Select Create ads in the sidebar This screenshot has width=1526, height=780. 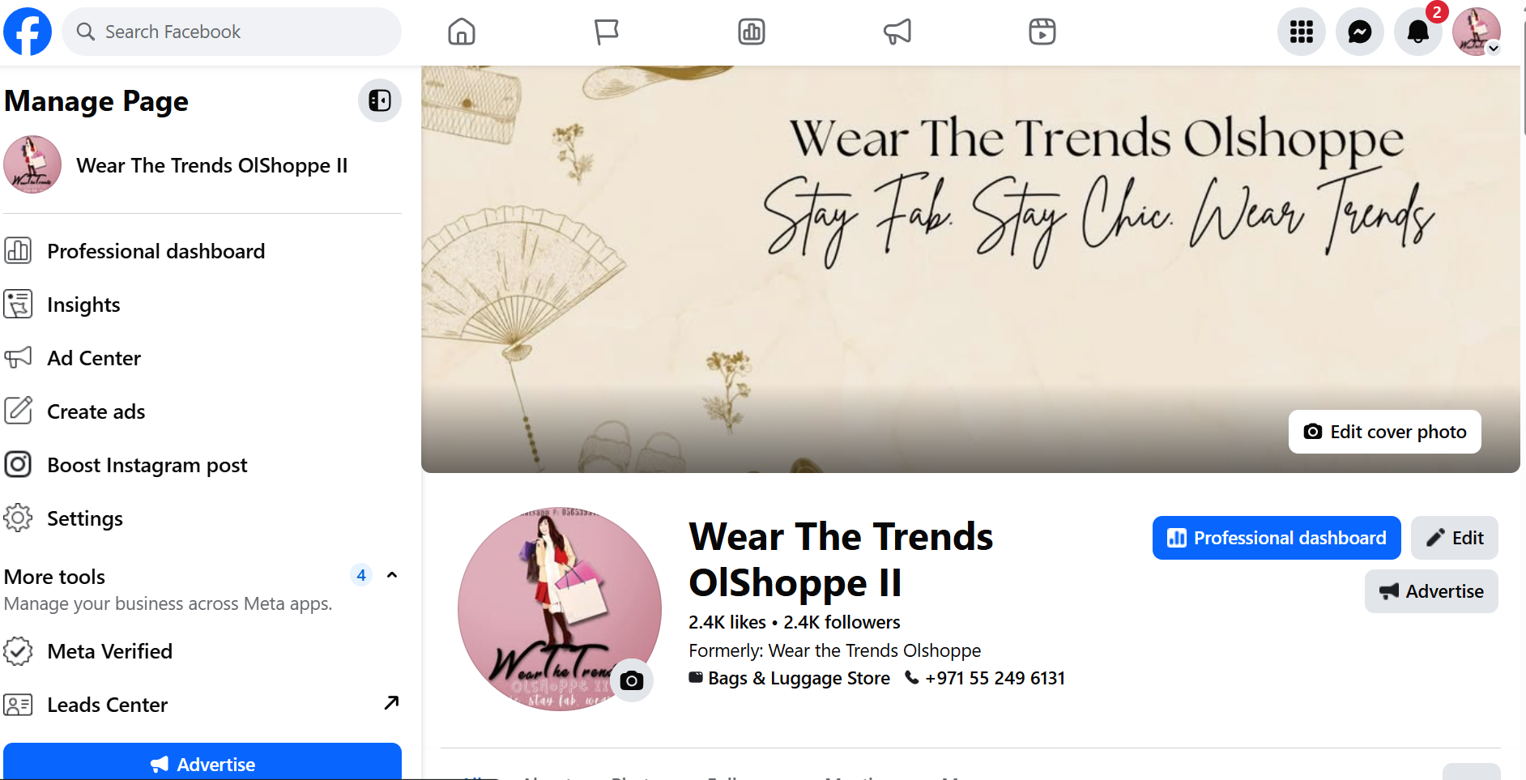tap(202, 411)
